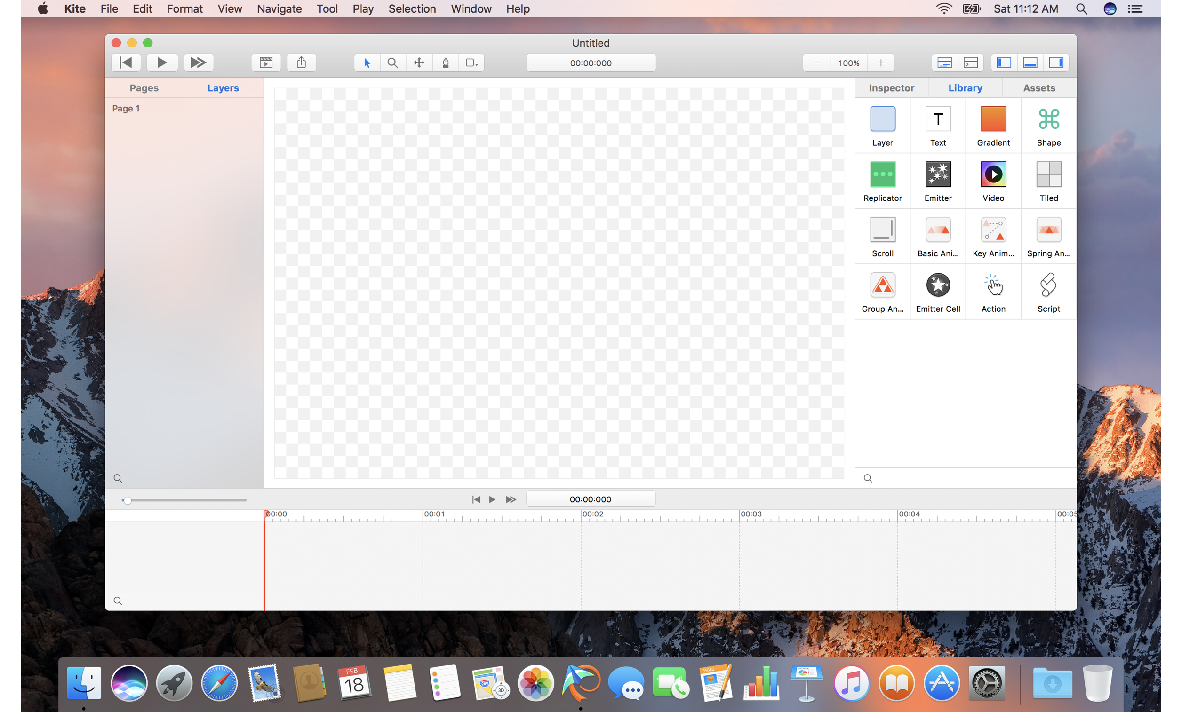Toggle the bottom timeline panel

tap(1030, 63)
